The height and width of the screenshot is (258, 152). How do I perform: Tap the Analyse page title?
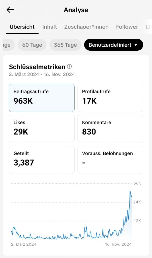[76, 10]
